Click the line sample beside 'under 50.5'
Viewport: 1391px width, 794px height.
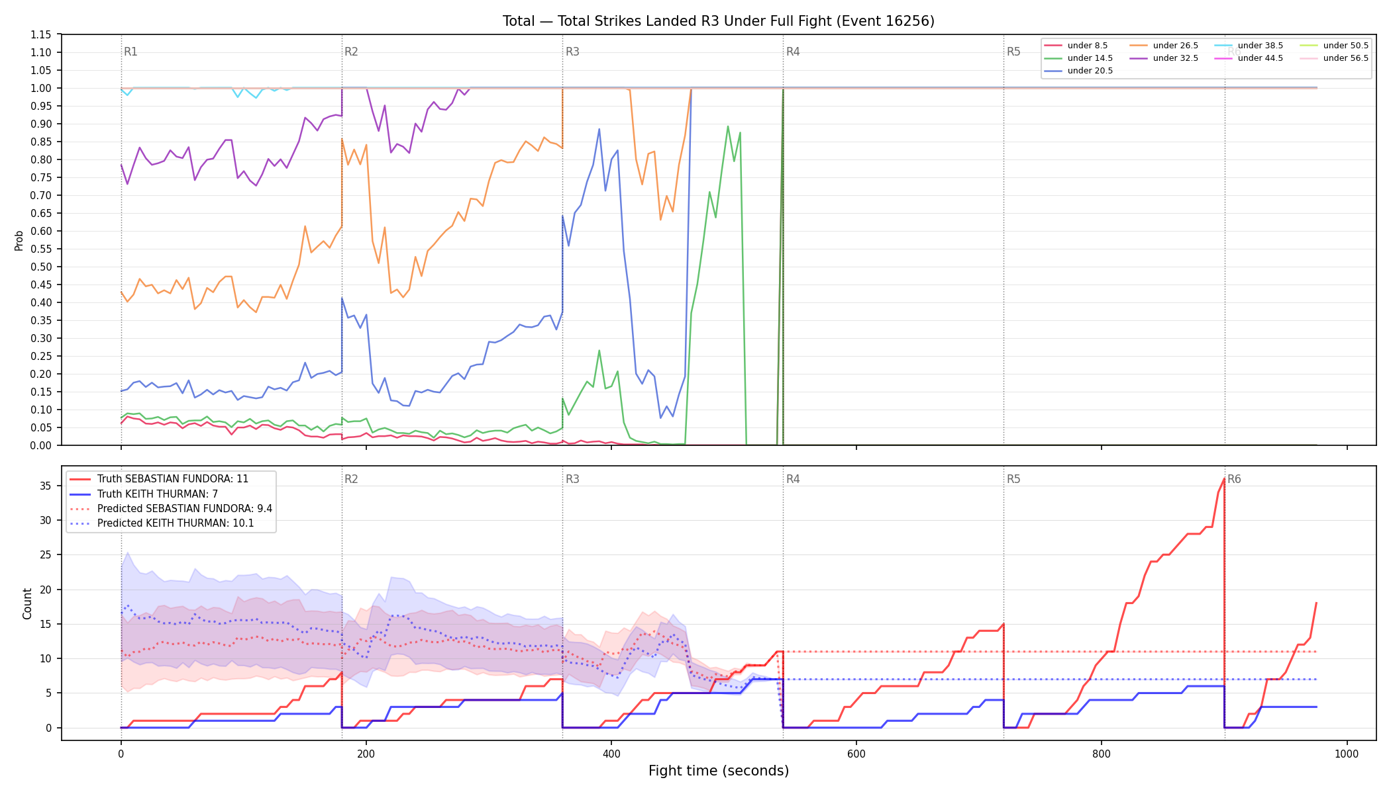click(x=1309, y=46)
